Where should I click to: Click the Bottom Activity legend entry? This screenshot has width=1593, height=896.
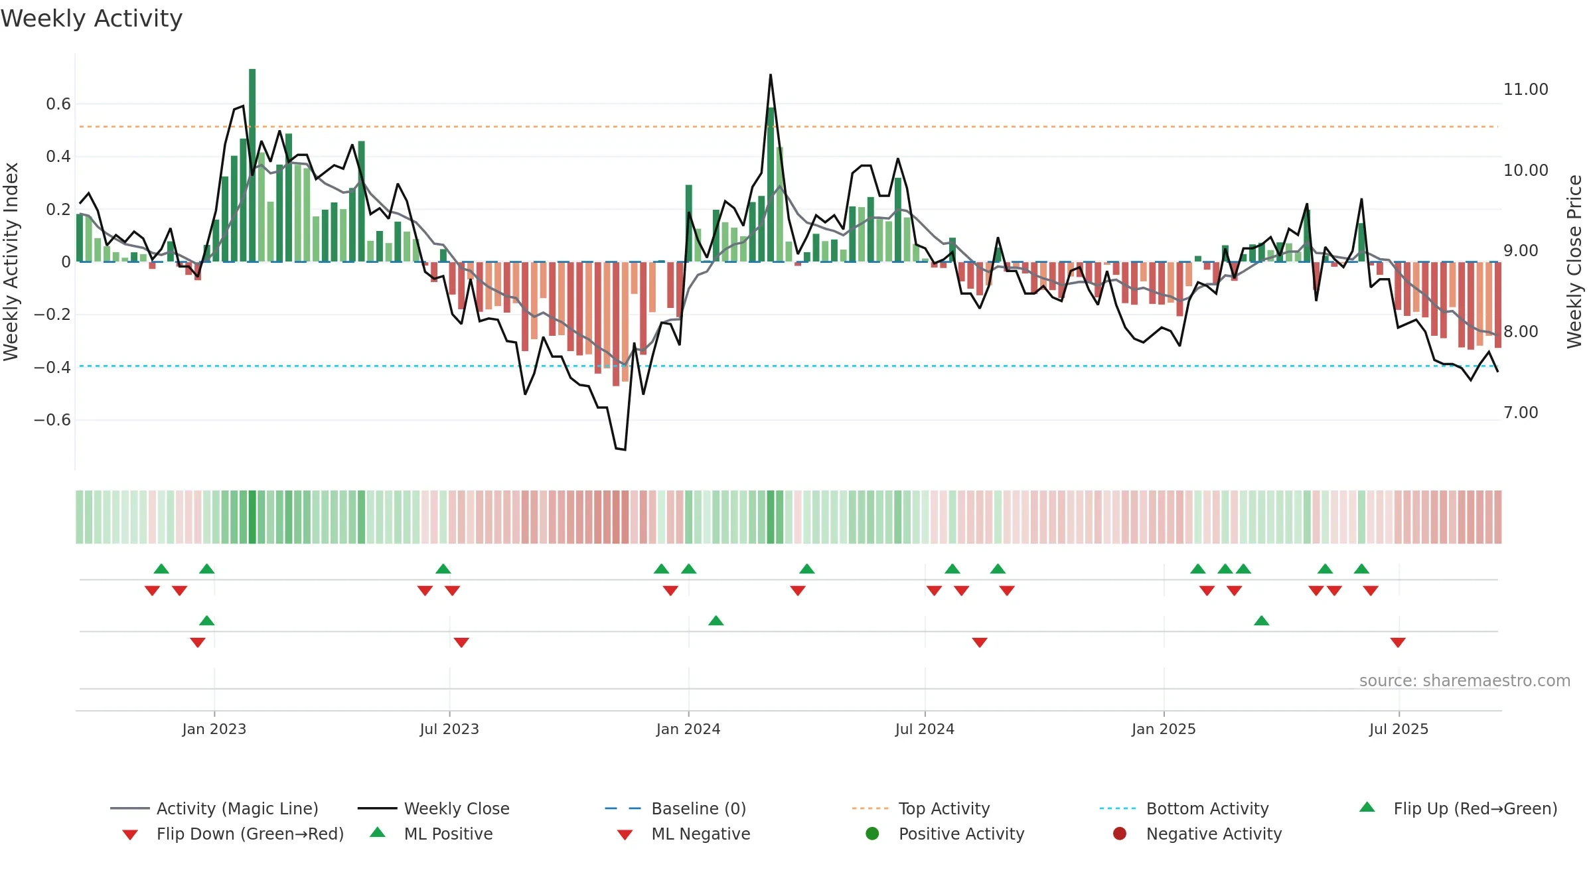(1184, 808)
